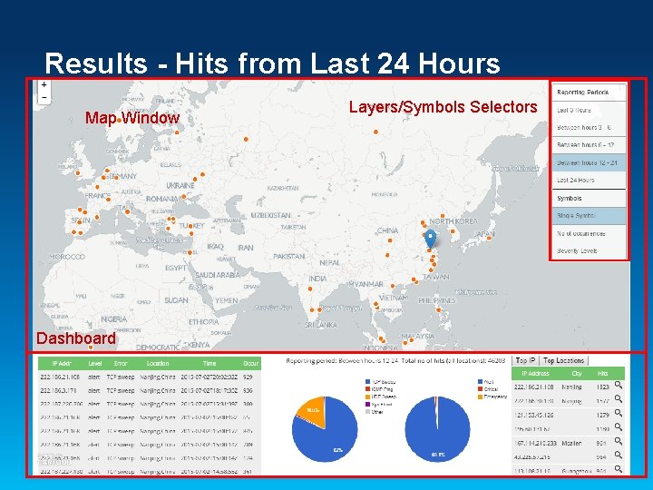Zoom out the map with minus button
Image resolution: width=653 pixels, height=490 pixels.
tap(44, 98)
